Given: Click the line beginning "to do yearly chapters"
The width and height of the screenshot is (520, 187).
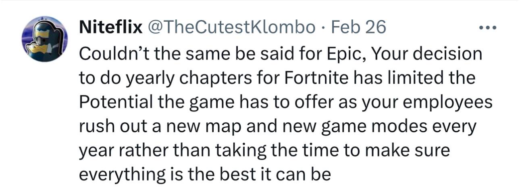Looking at the screenshot, I should 277,78.
